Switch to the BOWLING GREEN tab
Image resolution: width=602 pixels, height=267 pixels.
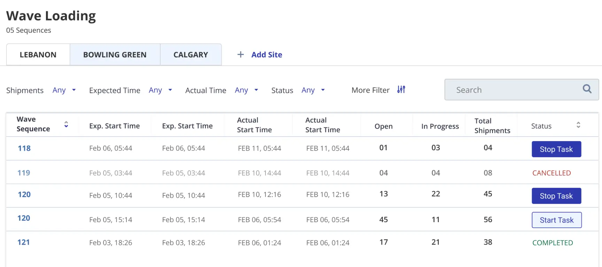pos(115,55)
